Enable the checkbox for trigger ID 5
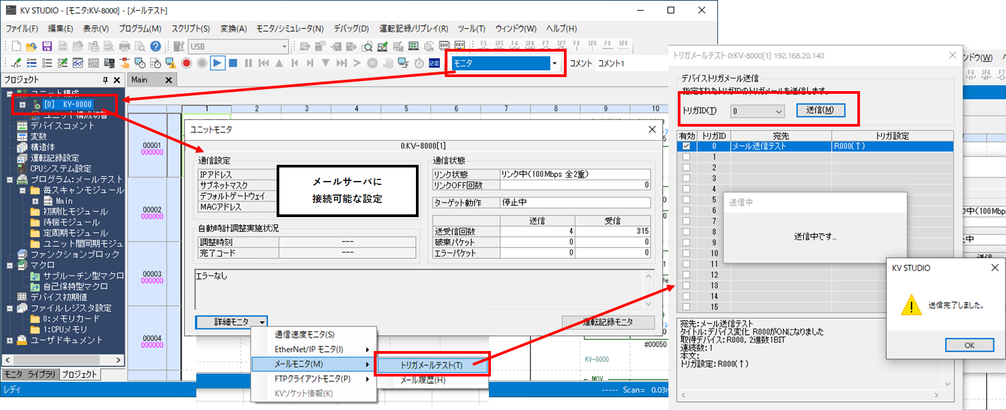Image resolution: width=1006 pixels, height=410 pixels. point(685,200)
